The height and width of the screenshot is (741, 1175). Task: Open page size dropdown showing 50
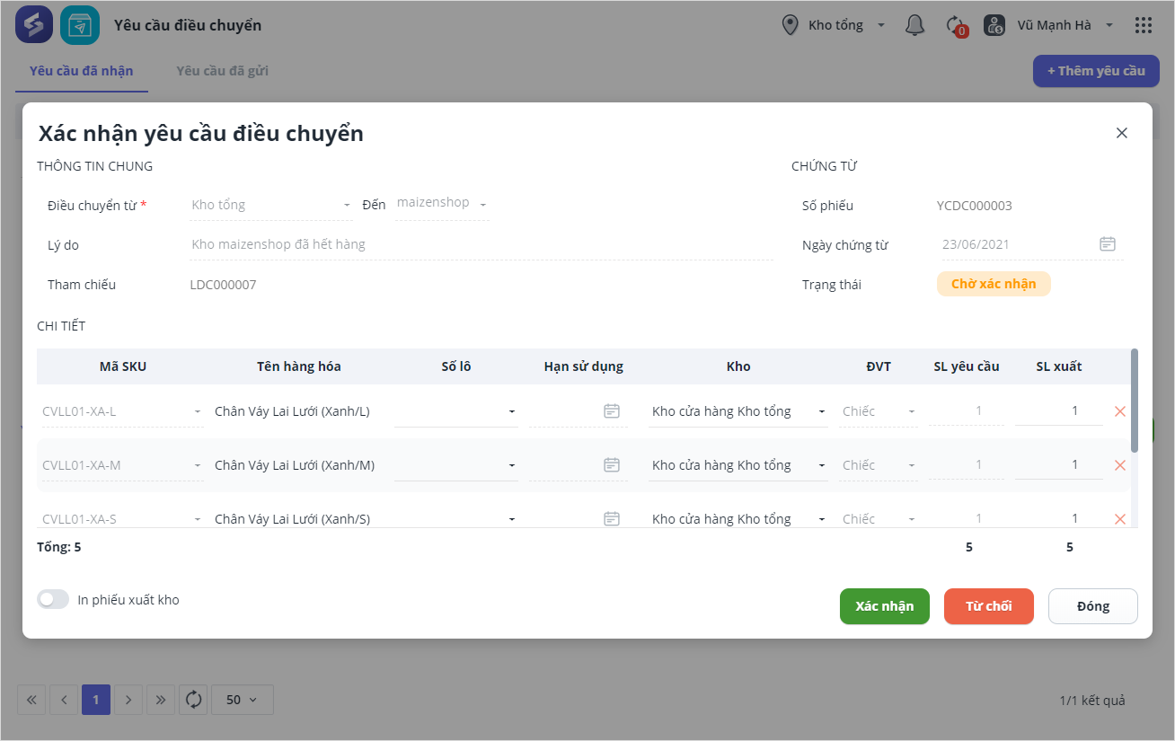(x=242, y=700)
